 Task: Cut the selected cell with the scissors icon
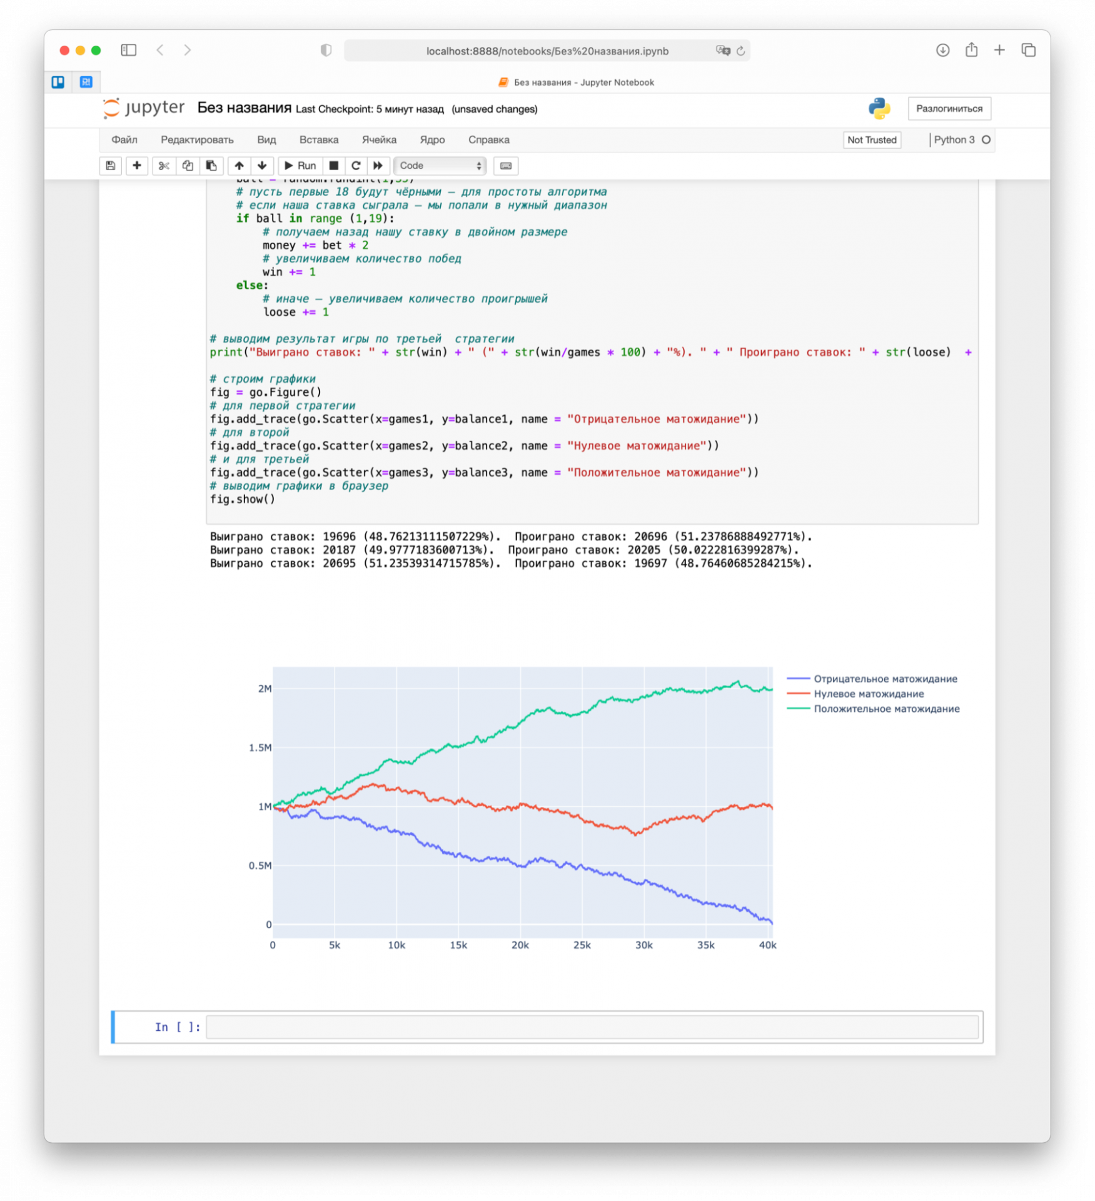(x=163, y=166)
